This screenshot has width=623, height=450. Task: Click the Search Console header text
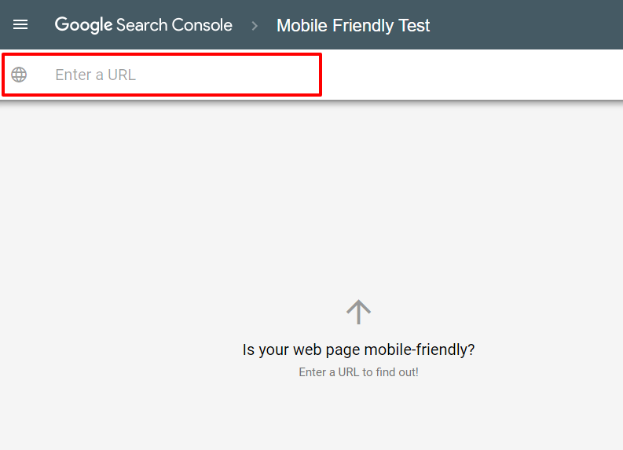174,25
